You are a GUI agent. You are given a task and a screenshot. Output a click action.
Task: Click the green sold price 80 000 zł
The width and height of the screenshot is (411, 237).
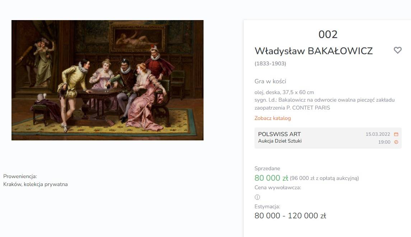271,178
